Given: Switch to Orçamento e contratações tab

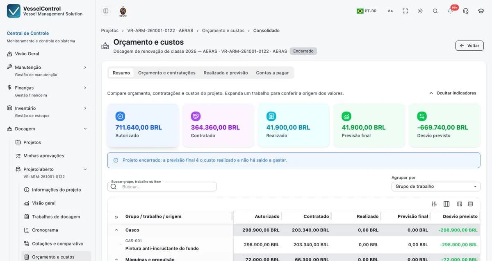Looking at the screenshot, I should (x=167, y=73).
